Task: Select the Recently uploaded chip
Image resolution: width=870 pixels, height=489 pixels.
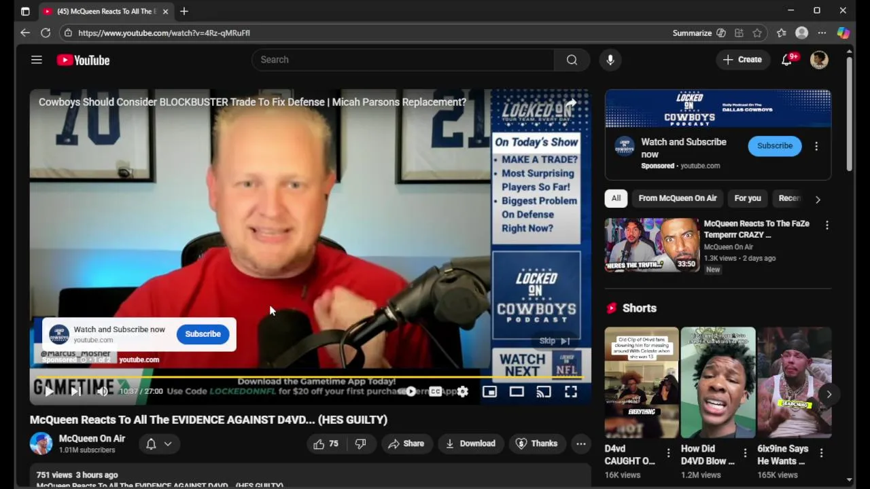Action: coord(789,198)
